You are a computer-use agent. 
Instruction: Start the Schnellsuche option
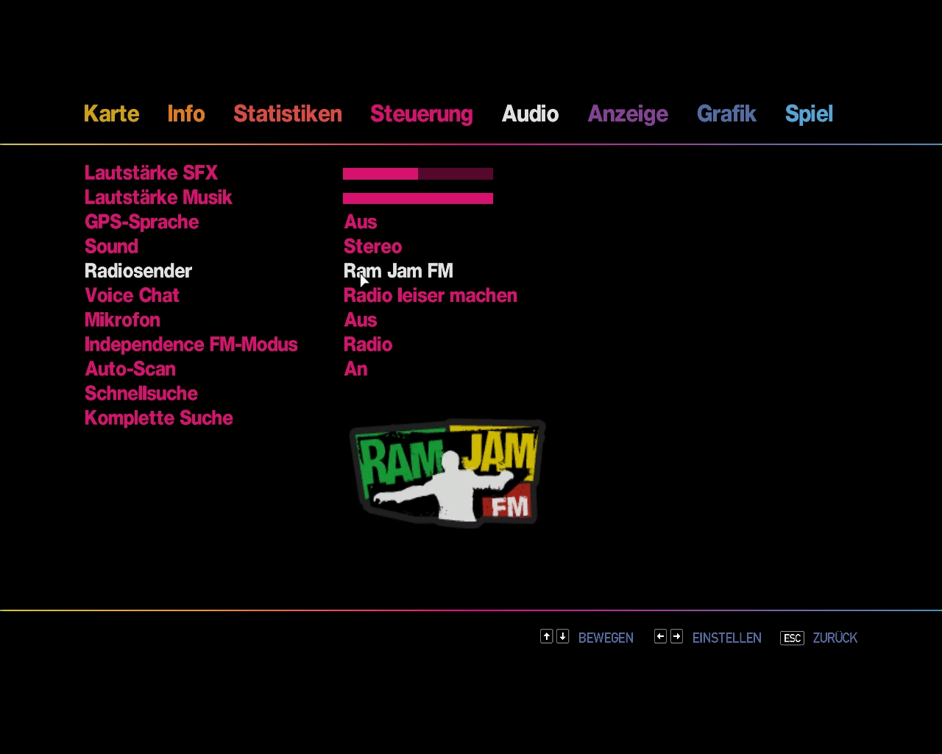(x=141, y=394)
